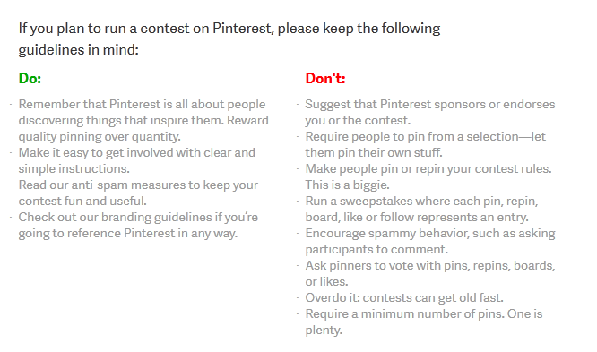
Task: Click "guidelines in mind:" heading line
Action: [78, 50]
